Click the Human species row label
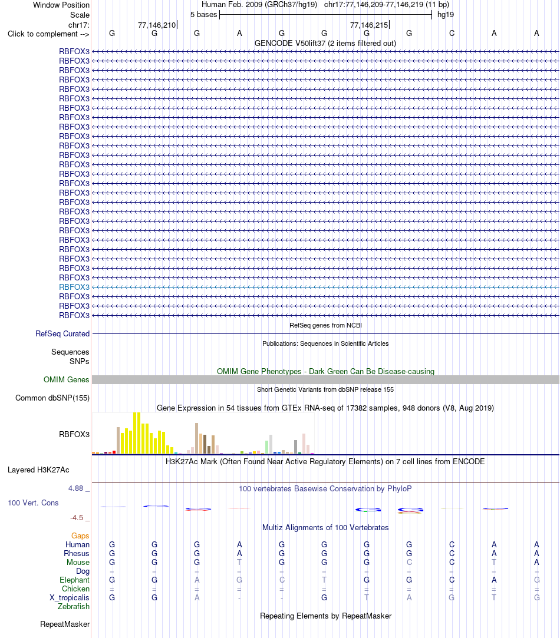The image size is (560, 638). [77, 544]
